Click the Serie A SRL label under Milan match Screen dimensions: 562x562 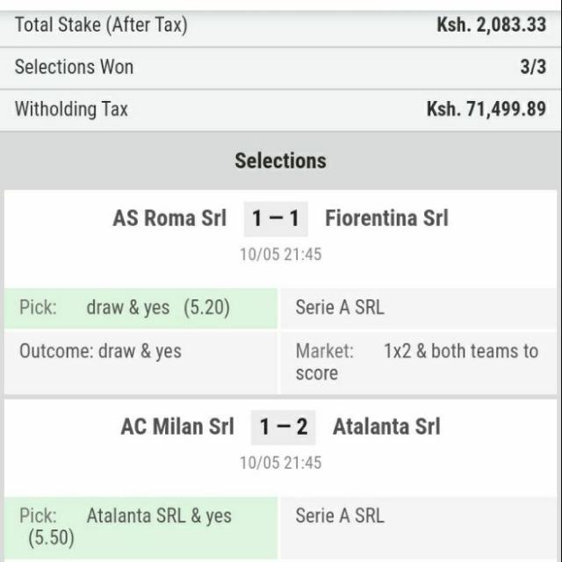[340, 516]
